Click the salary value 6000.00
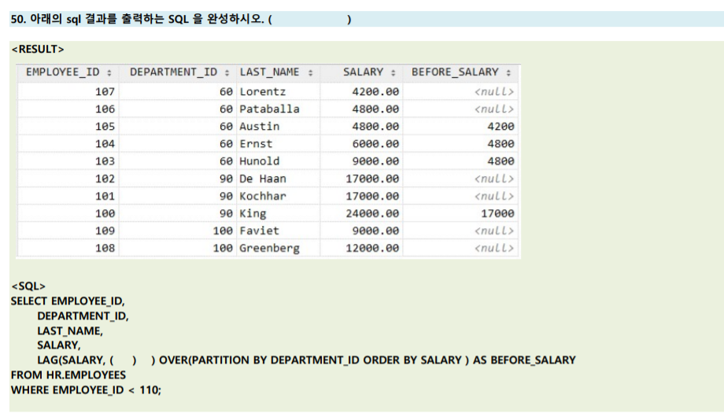Screen dimensions: 724x417 pyautogui.click(x=375, y=144)
